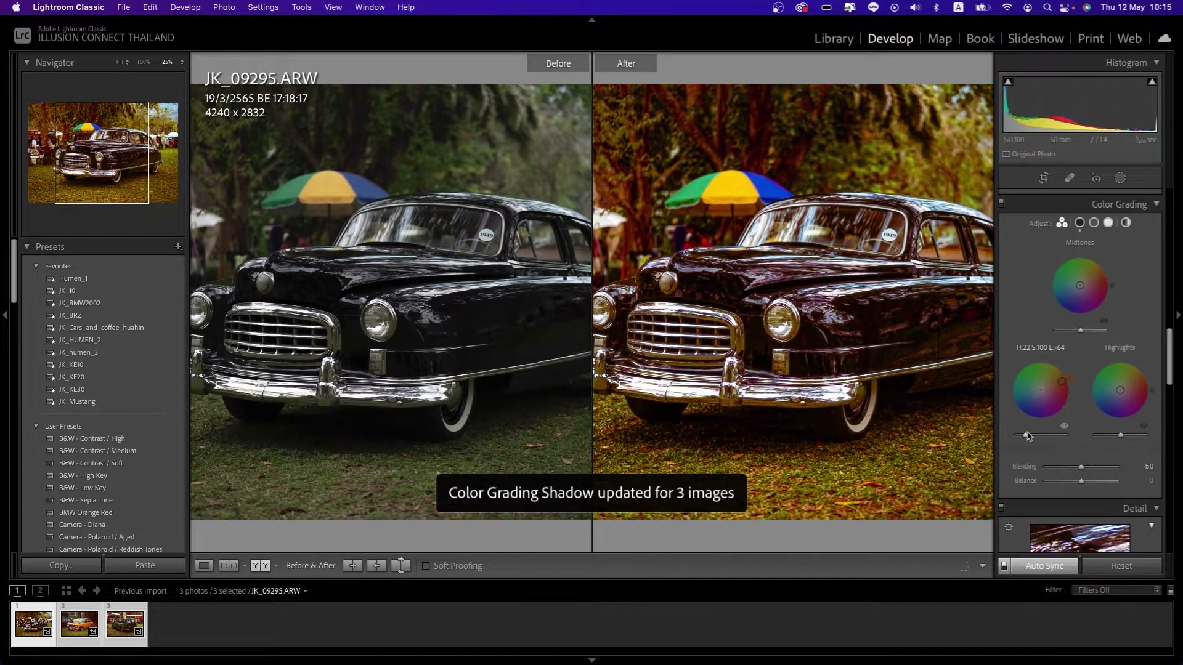Switch color grading to Highlights view
This screenshot has width=1183, height=665.
click(1108, 223)
